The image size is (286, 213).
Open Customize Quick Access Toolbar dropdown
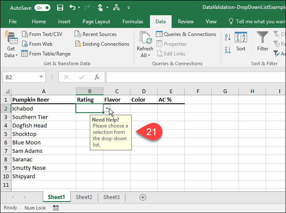(128, 8)
